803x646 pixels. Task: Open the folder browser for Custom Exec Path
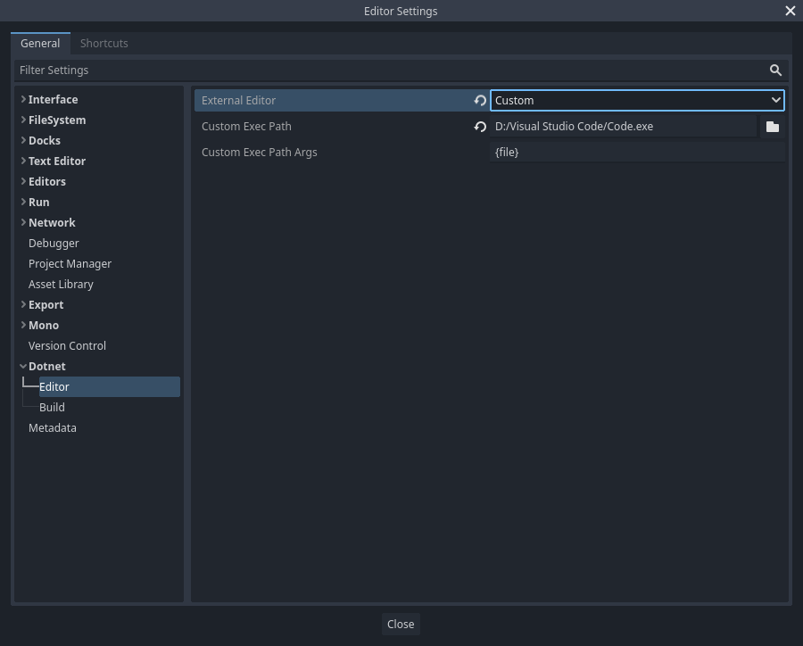click(x=772, y=126)
